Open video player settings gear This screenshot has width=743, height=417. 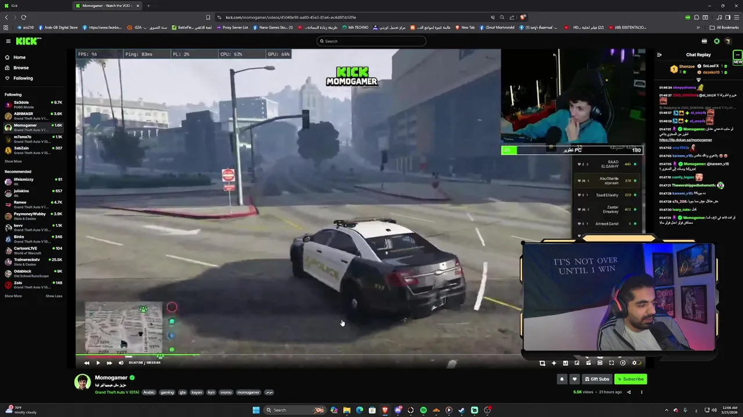coord(634,363)
